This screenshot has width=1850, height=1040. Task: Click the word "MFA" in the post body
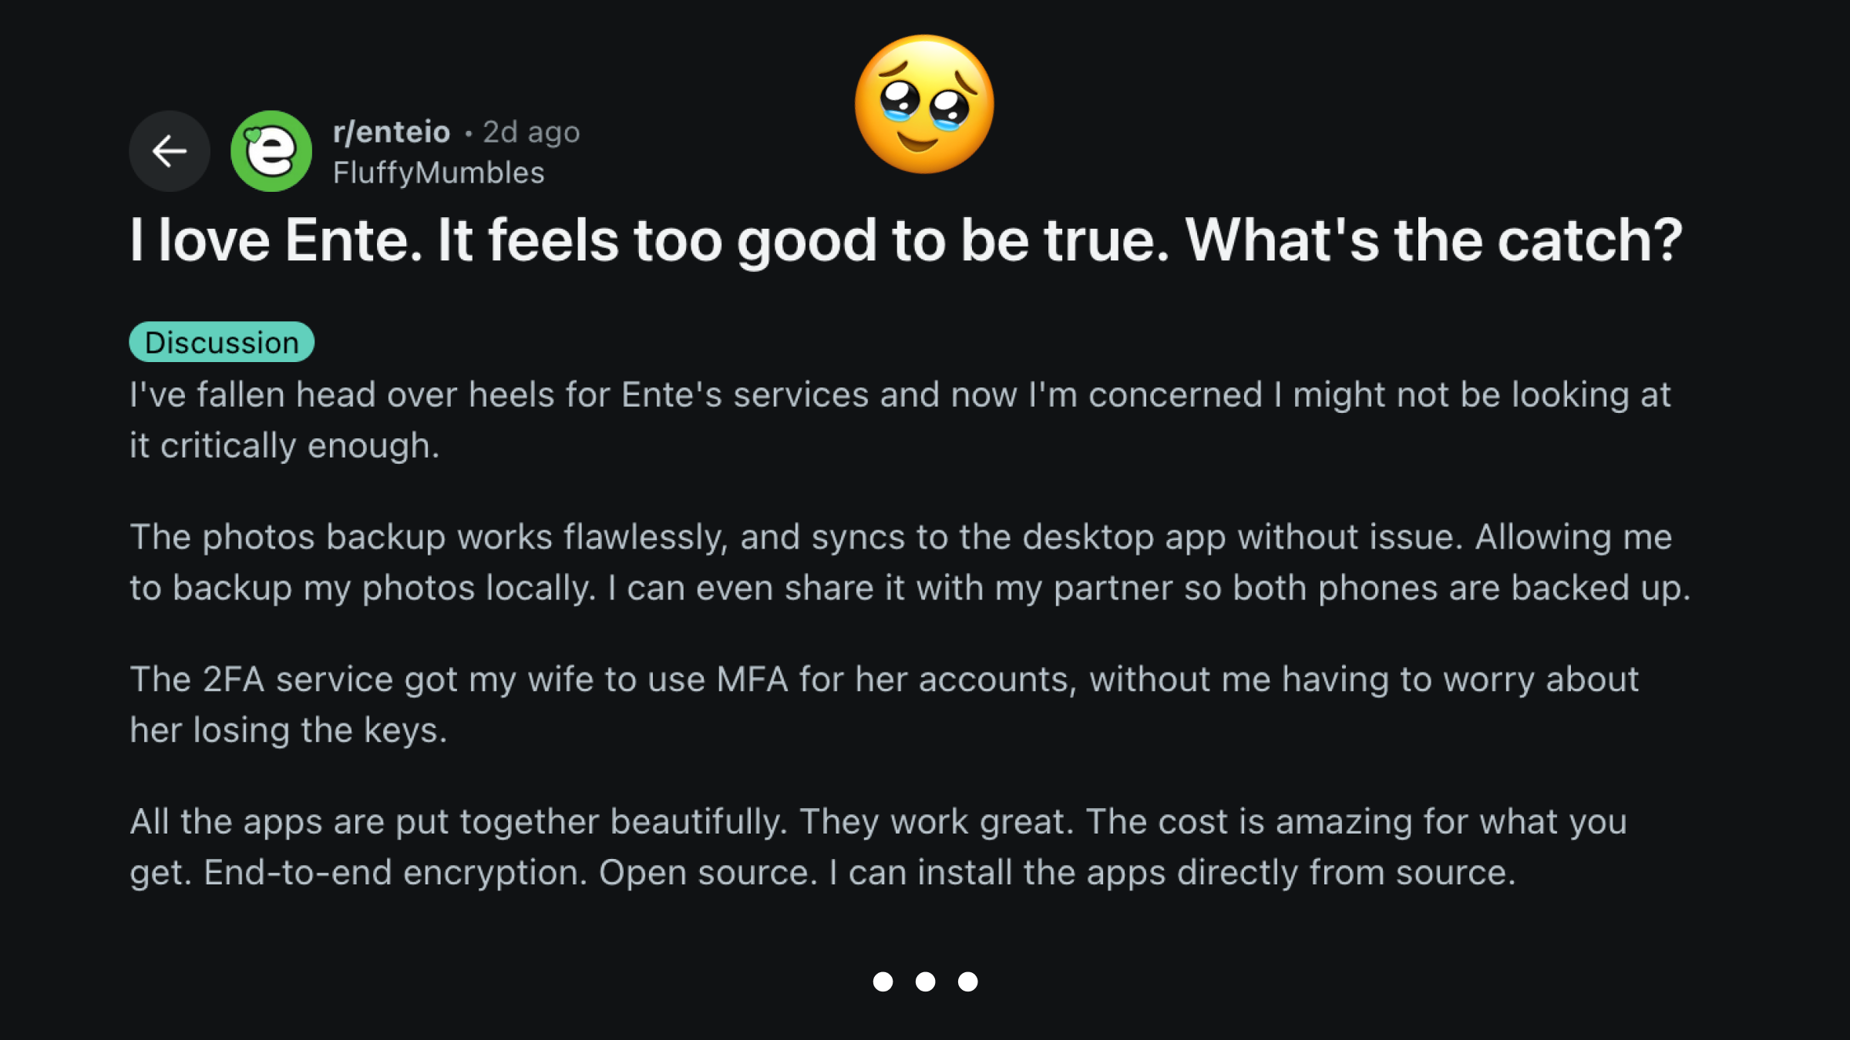click(752, 679)
